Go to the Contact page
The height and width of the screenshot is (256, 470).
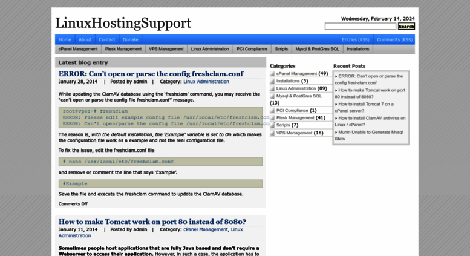[107, 39]
